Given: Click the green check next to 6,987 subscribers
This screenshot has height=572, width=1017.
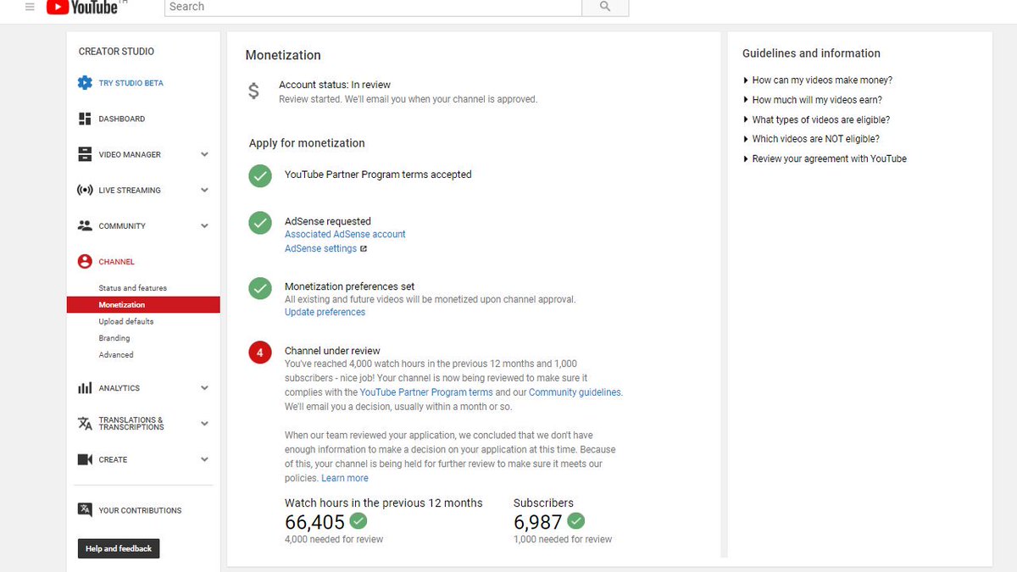Looking at the screenshot, I should (x=576, y=520).
